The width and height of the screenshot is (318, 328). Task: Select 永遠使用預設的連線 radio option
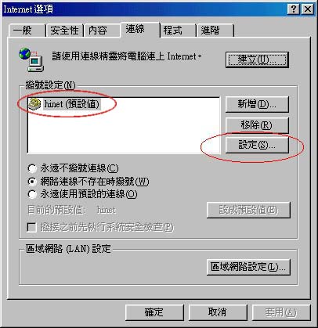[32, 194]
